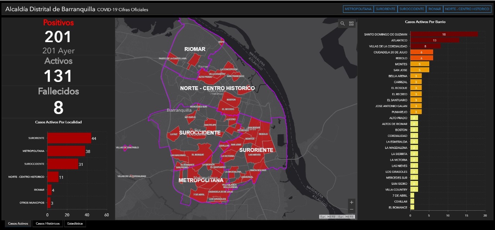
Task: Open the basemap gallery grid icon
Action: [351, 24]
